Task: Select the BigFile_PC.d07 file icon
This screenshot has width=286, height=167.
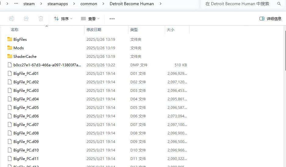Action: [x=10, y=125]
